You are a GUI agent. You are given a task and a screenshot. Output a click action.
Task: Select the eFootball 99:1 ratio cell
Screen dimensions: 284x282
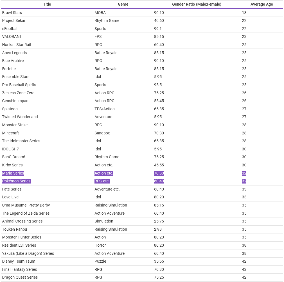pyautogui.click(x=197, y=29)
